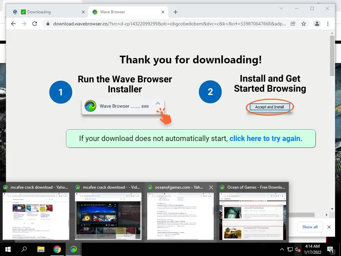
Task: Expand the Wave Browser exe chevron
Action: click(158, 103)
